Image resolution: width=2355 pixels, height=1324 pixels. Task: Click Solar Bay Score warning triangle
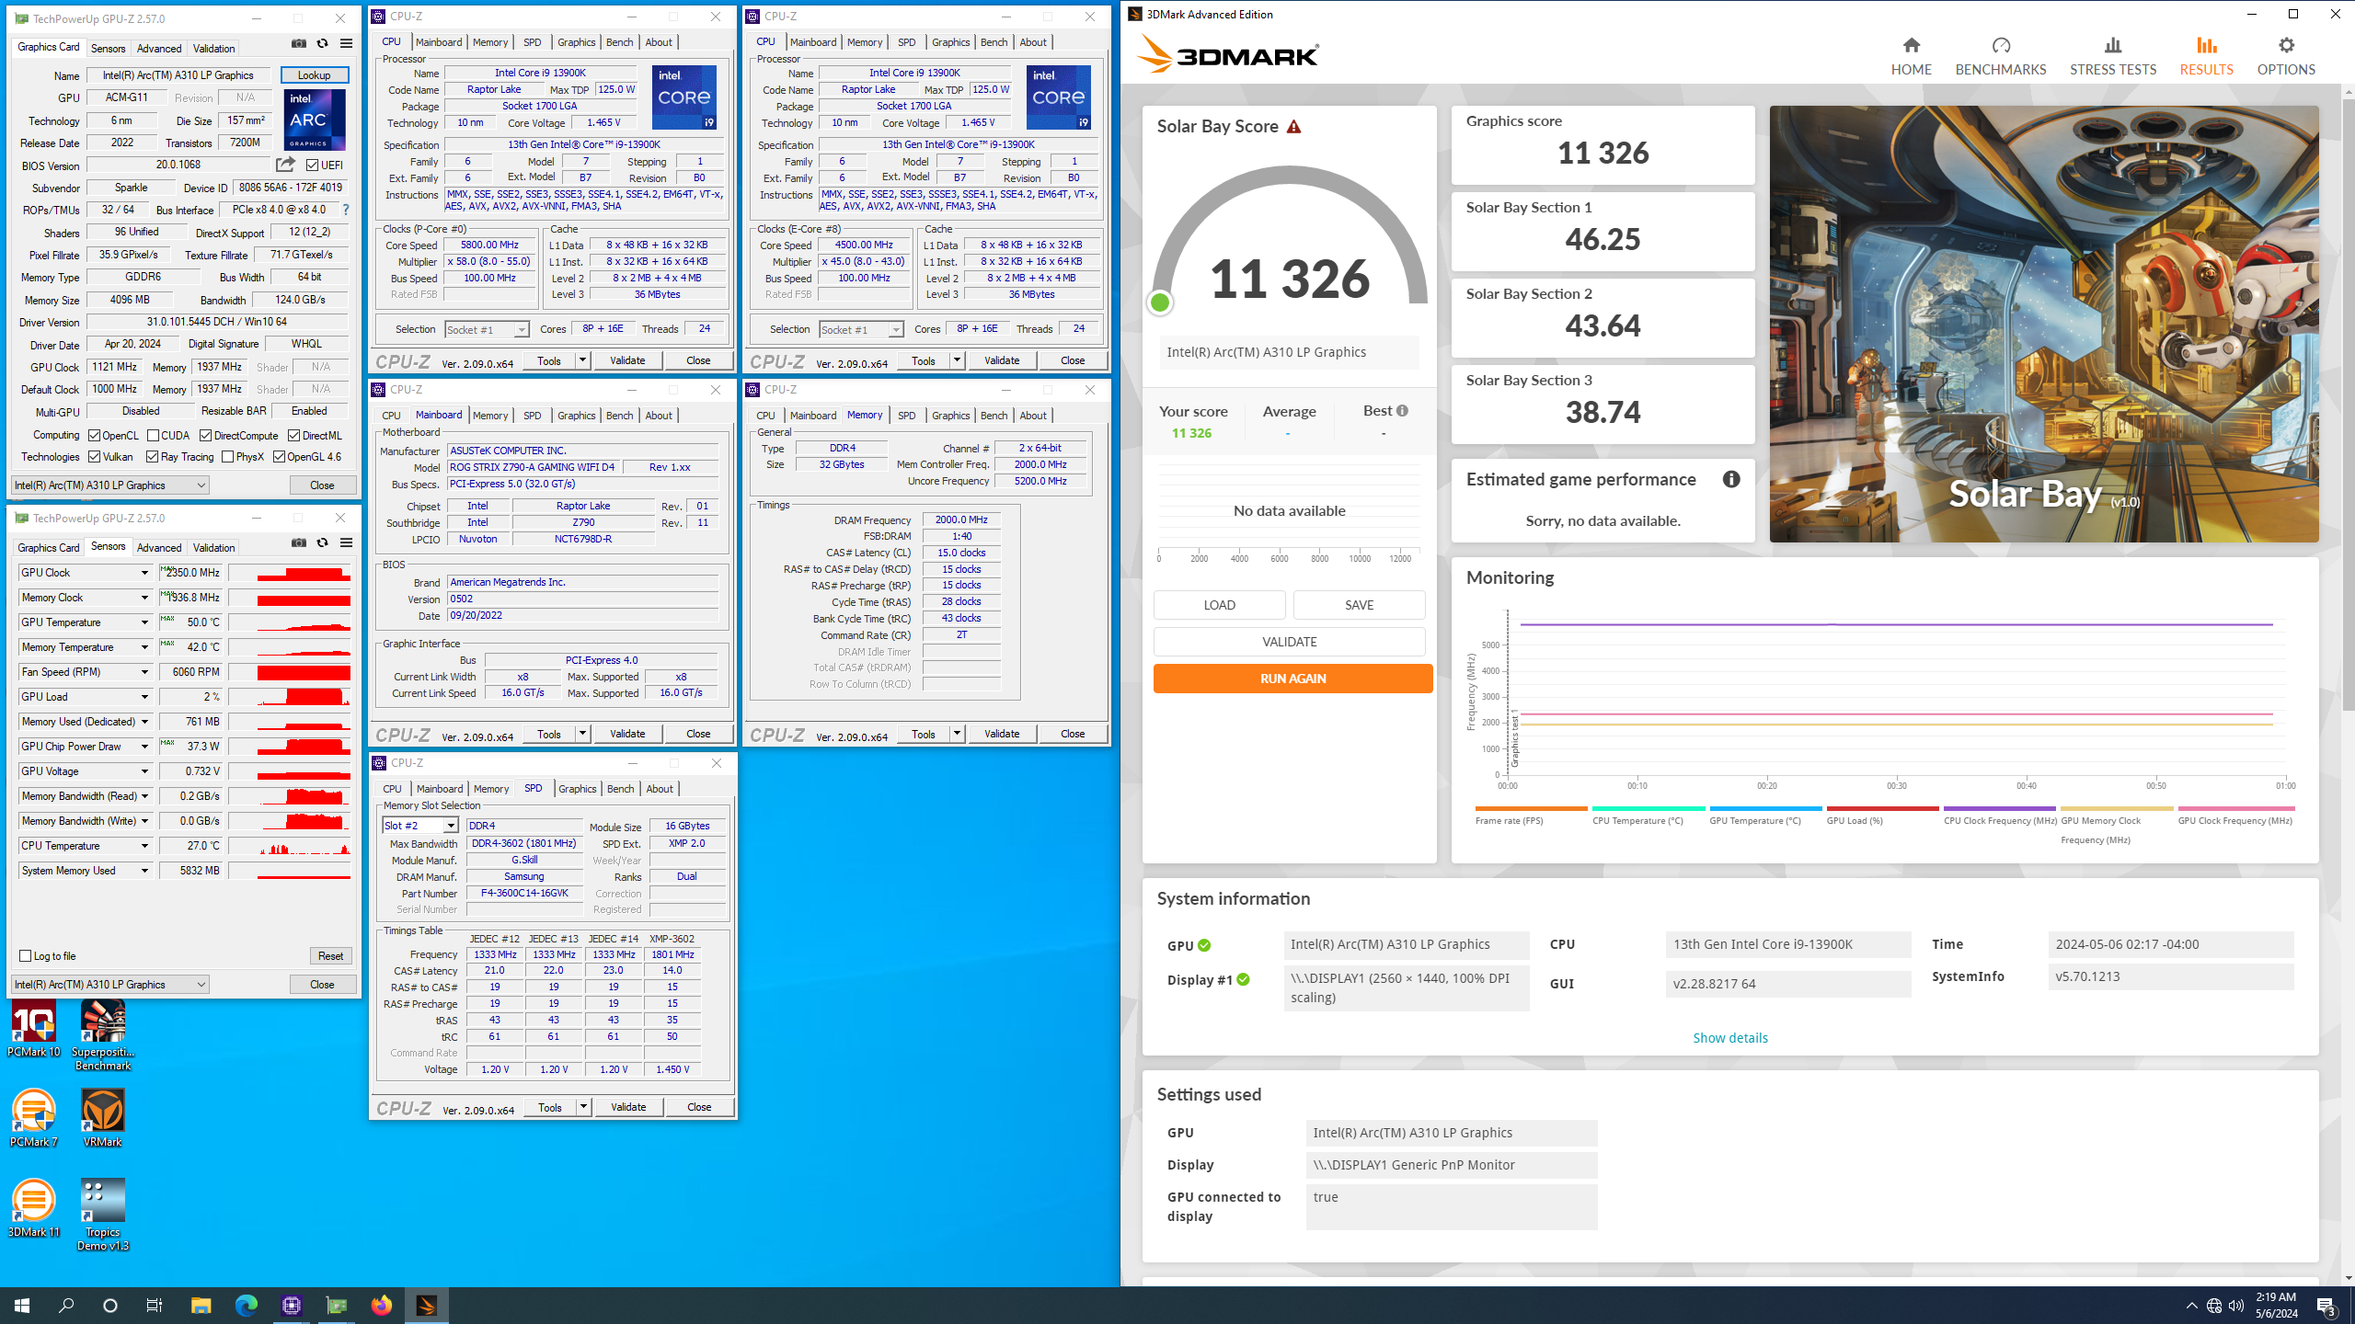point(1293,127)
